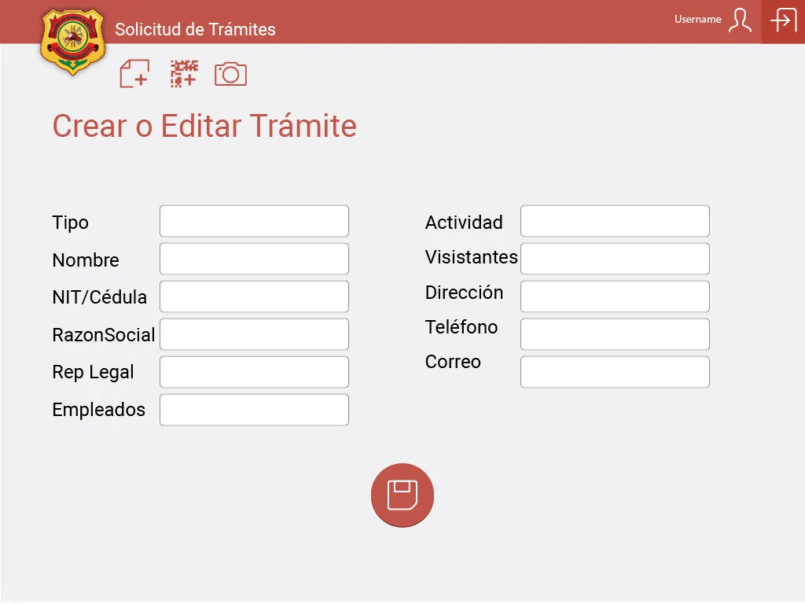Open the camera capture icon
This screenshot has height=604, width=805.
coord(230,74)
